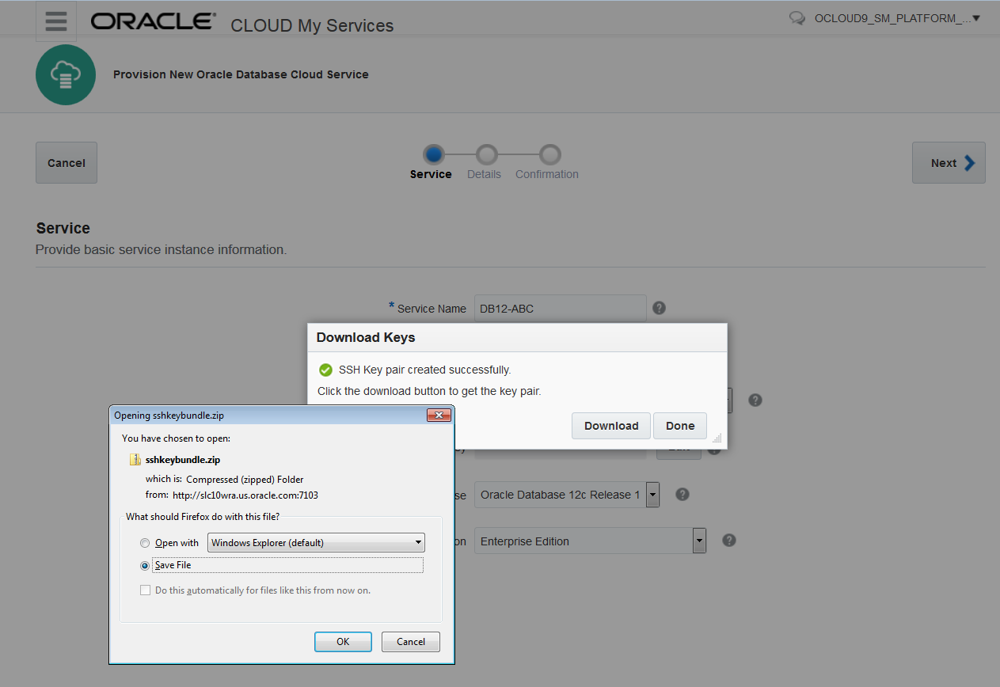Click the filled Service step circle
The height and width of the screenshot is (687, 1000).
[x=432, y=155]
